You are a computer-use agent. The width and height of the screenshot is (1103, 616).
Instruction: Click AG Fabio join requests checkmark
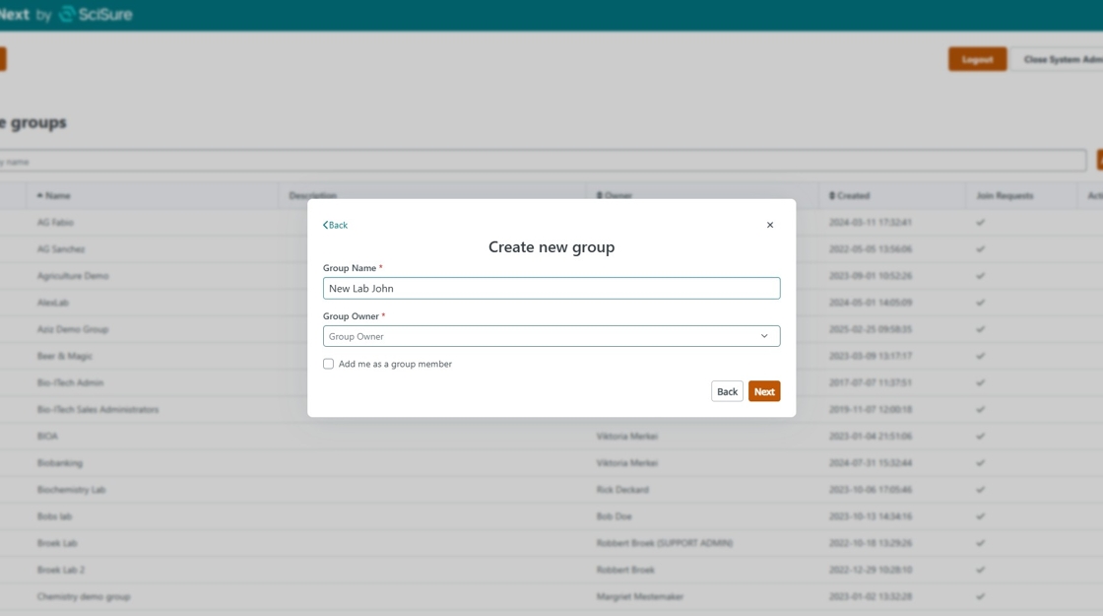pos(980,223)
